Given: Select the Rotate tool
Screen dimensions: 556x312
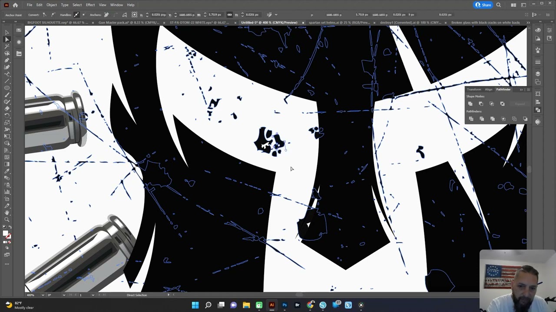Looking at the screenshot, I should 7,116.
